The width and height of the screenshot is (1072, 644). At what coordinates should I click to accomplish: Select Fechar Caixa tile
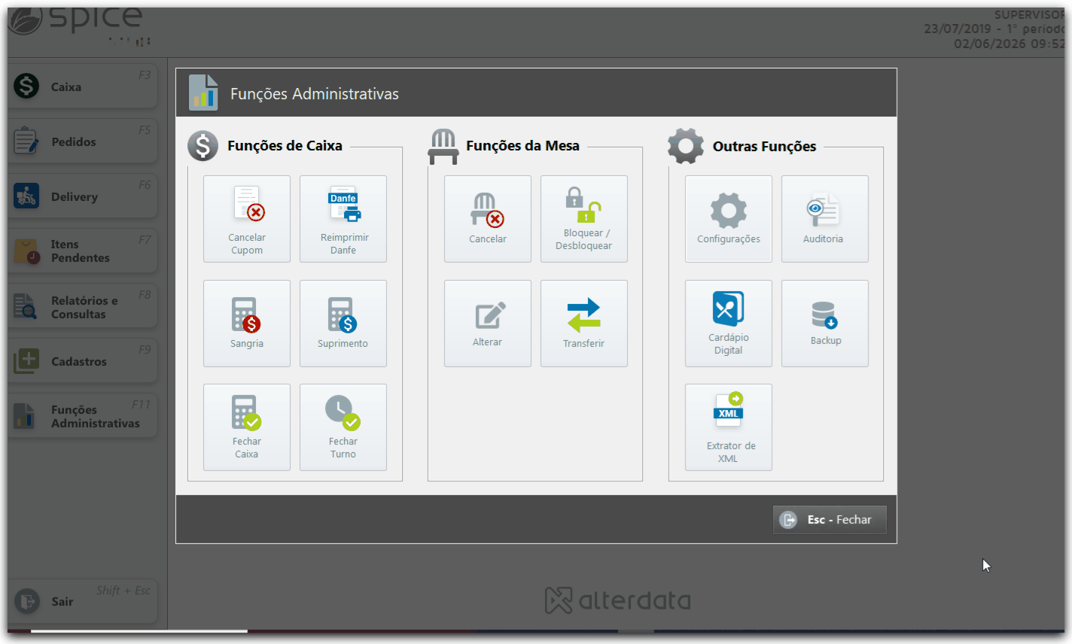(x=247, y=427)
